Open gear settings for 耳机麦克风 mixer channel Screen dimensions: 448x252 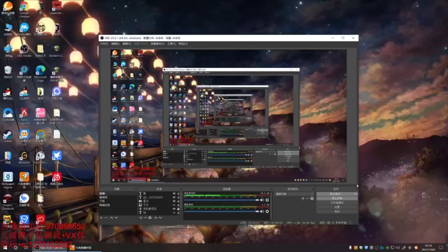pos(267,200)
